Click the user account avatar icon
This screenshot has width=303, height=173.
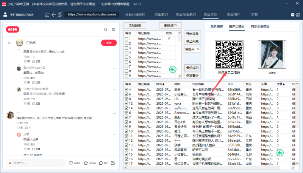pos(5,15)
